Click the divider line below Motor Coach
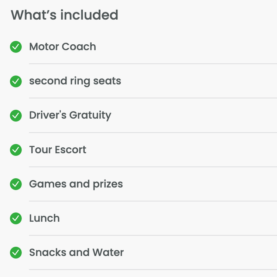 pos(153,64)
